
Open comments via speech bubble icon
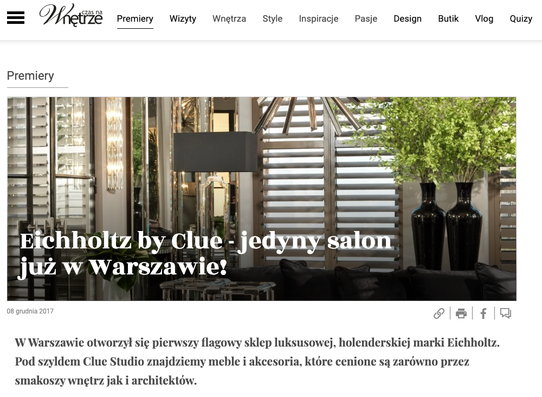coord(505,313)
